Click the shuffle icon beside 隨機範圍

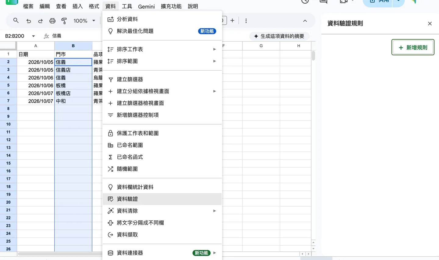111,169
